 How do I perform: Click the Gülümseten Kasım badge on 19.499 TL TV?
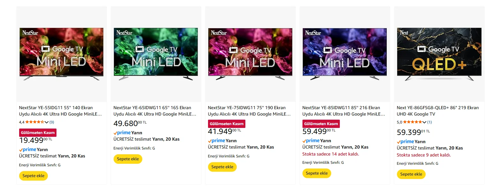[38, 133]
